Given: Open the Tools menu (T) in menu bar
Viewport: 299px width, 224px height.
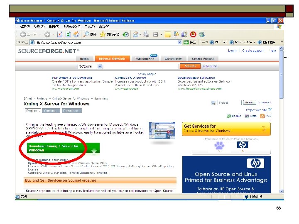Looking at the screenshot, I should click(x=89, y=27).
